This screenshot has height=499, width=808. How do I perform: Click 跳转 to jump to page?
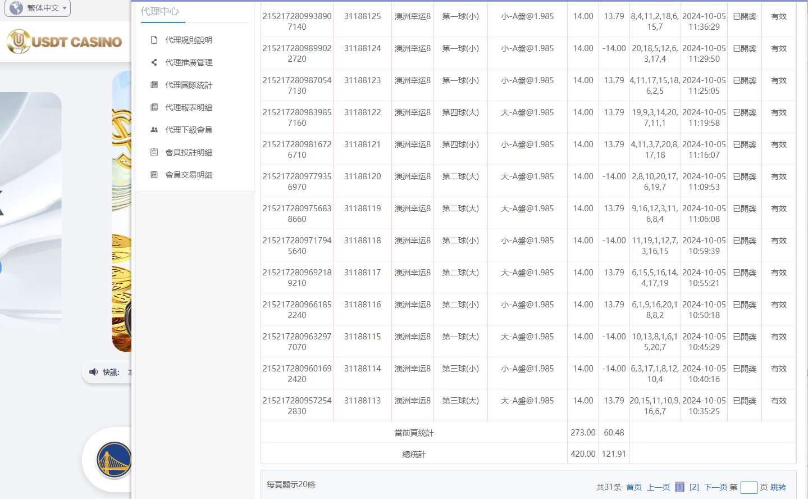pyautogui.click(x=778, y=487)
